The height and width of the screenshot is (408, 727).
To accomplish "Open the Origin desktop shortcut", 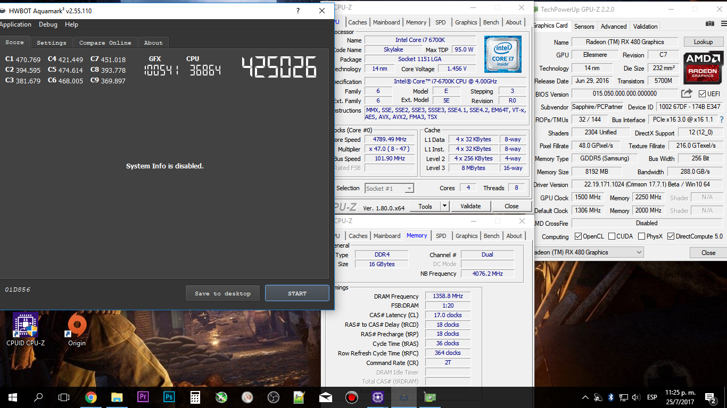I will [77, 329].
